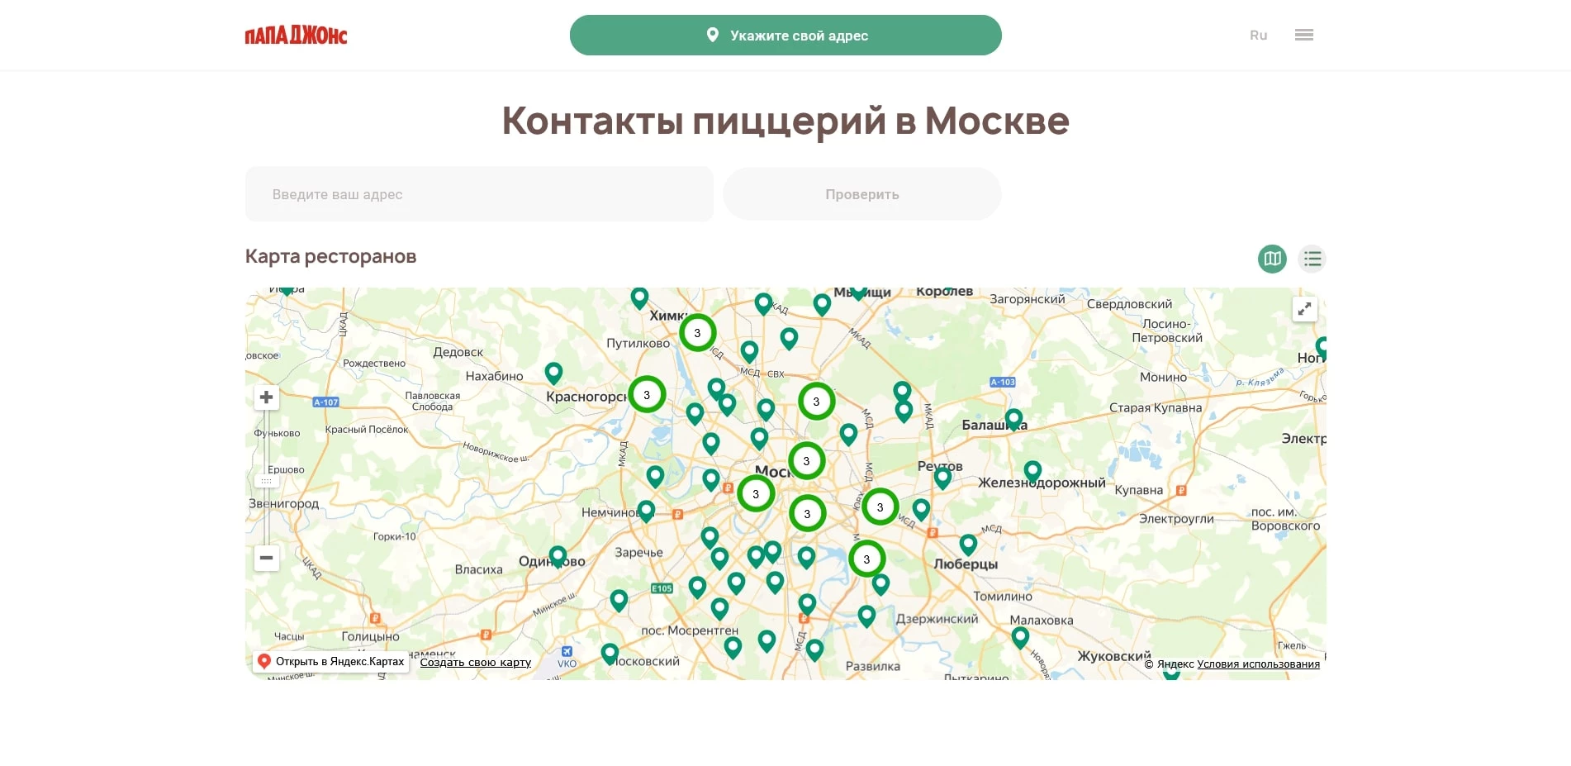Open the ruler control below zoom buttons
Screen dimensions: 1571x766
[266, 479]
